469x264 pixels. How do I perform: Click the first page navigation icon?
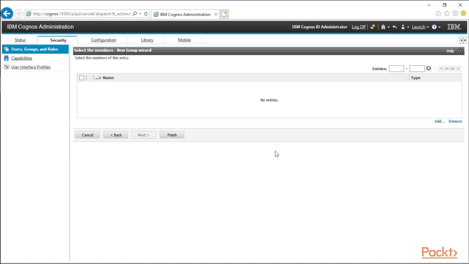pos(441,69)
